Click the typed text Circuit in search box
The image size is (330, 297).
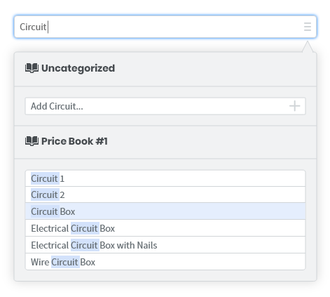(33, 27)
